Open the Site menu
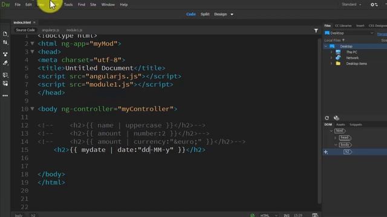 (x=93, y=4)
